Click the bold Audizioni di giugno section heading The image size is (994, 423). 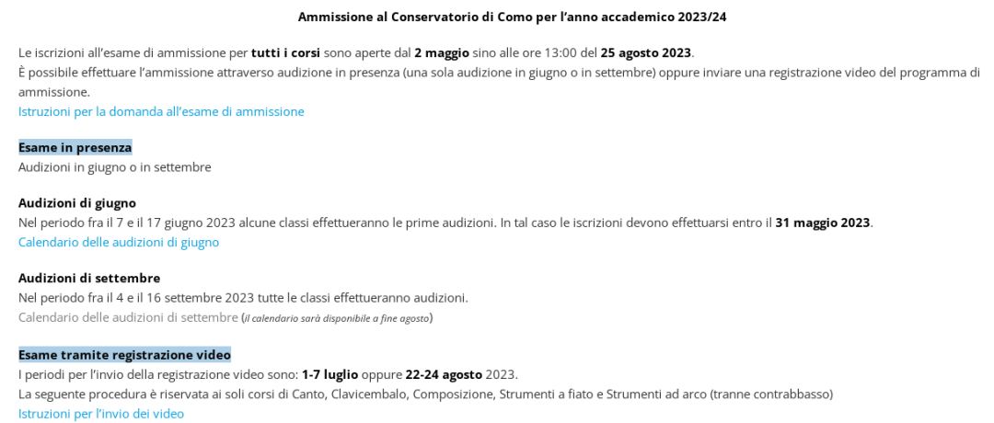[77, 202]
